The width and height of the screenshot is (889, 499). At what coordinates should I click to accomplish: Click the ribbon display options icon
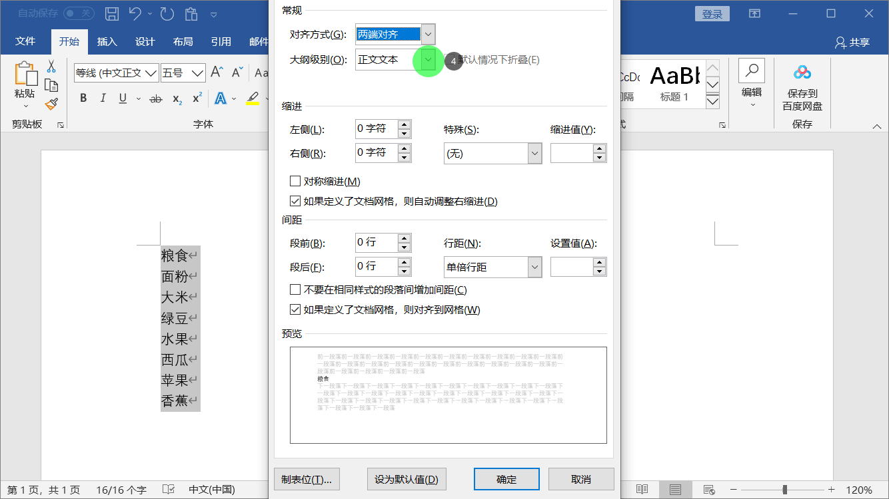tap(754, 13)
